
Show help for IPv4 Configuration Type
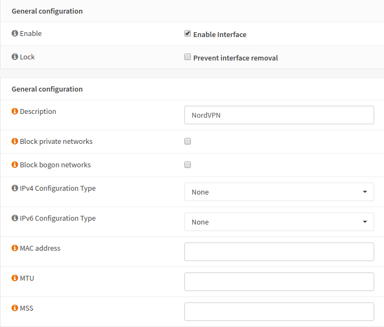tap(15, 189)
